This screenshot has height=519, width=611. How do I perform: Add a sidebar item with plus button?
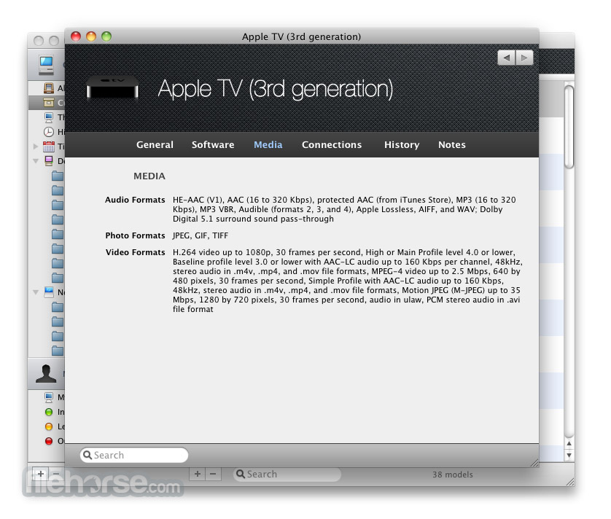pos(40,474)
